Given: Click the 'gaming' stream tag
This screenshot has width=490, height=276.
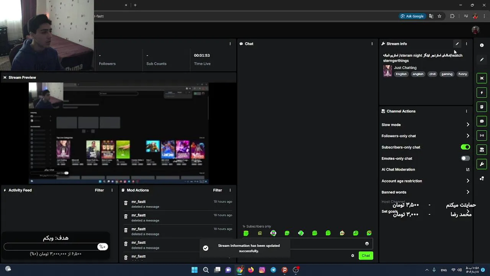Looking at the screenshot, I should (447, 74).
